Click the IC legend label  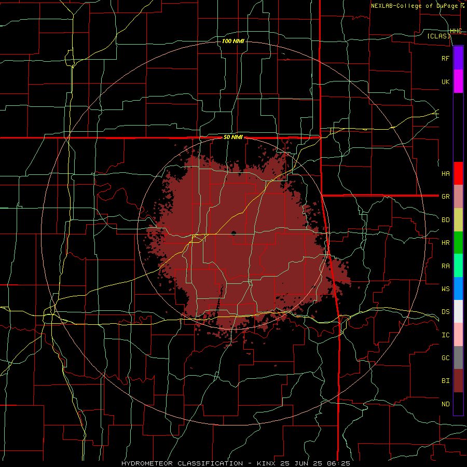point(445,335)
